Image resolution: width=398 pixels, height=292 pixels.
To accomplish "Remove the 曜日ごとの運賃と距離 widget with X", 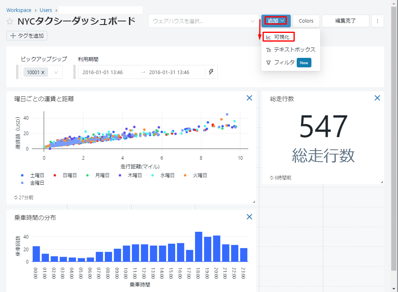I will [x=249, y=98].
